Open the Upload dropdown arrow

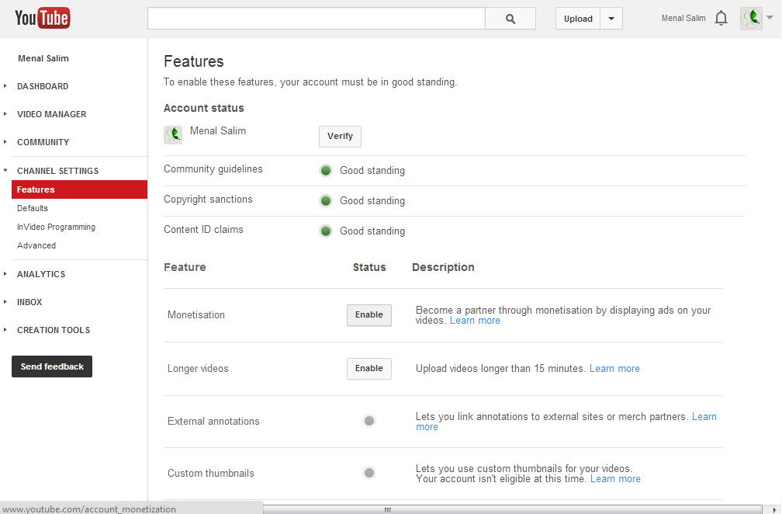tap(611, 19)
